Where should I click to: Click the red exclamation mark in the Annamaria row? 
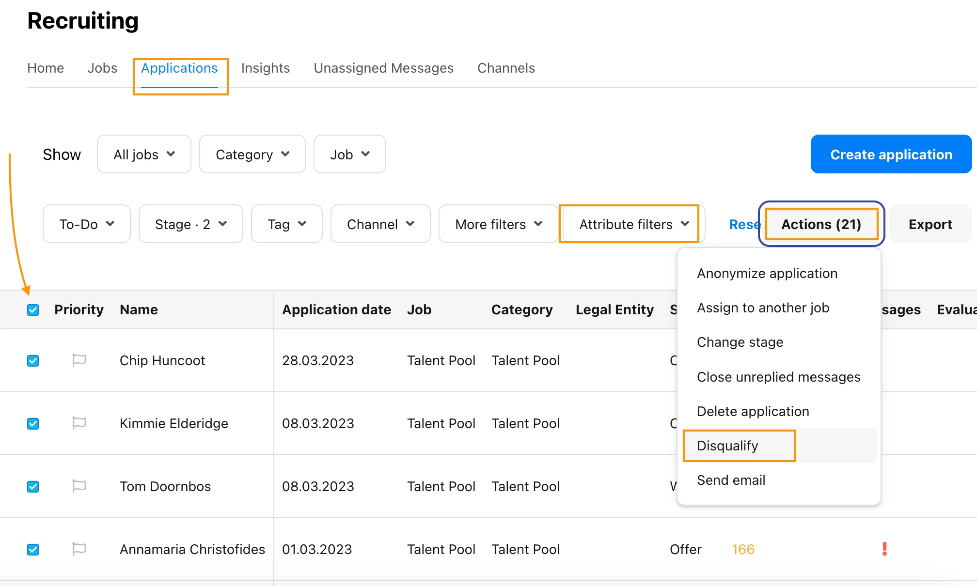pyautogui.click(x=884, y=549)
